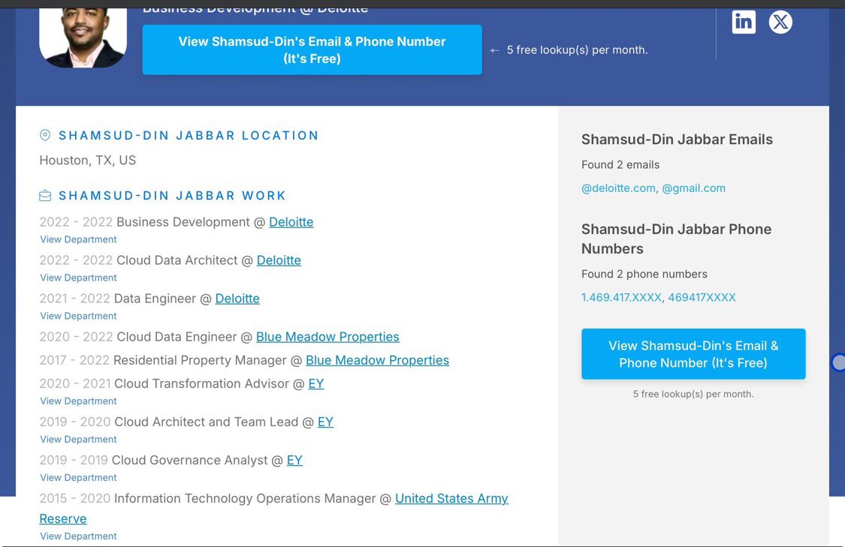Click the 1.469.417.XXXX phone number
Viewport: 845px width, 547px height.
(620, 297)
